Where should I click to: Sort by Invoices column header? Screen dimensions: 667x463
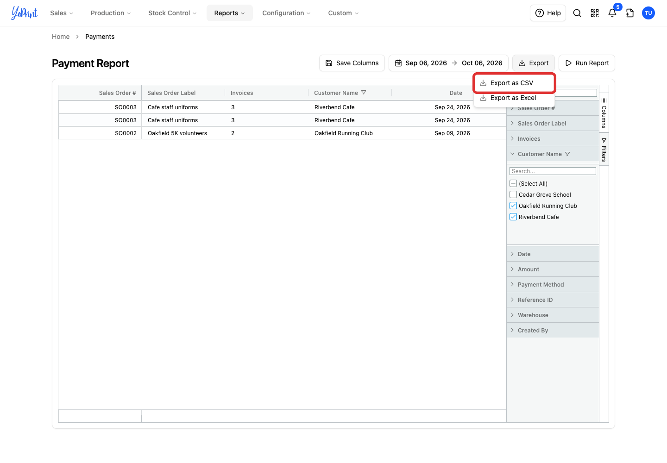[266, 93]
